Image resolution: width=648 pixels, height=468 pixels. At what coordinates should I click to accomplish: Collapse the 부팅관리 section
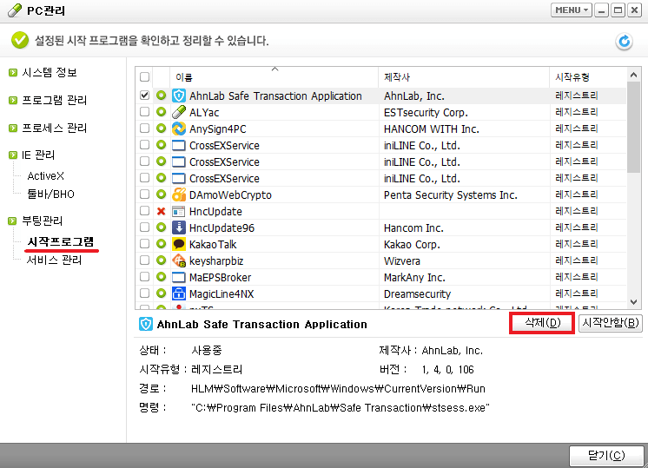coord(13,221)
